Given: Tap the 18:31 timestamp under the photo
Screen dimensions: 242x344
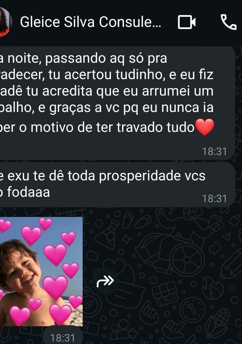Looking at the screenshot, I should pos(63,338).
